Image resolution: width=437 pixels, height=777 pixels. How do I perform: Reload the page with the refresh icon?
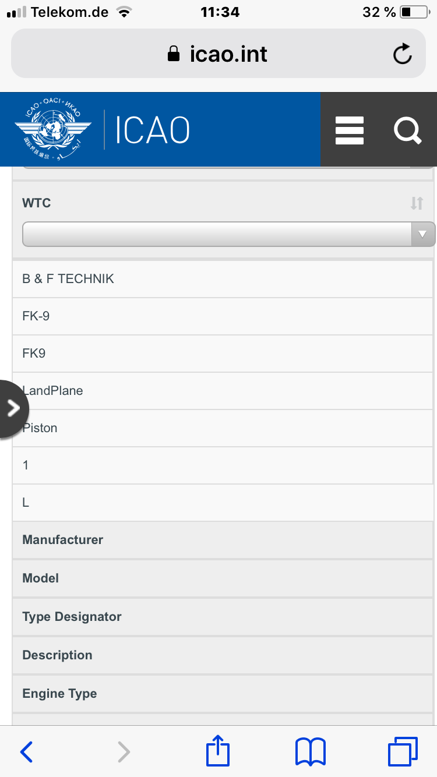tap(403, 54)
